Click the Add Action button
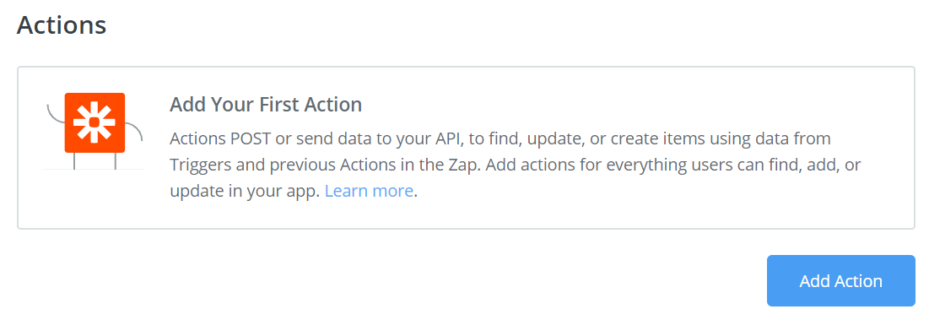The height and width of the screenshot is (320, 929). point(840,281)
